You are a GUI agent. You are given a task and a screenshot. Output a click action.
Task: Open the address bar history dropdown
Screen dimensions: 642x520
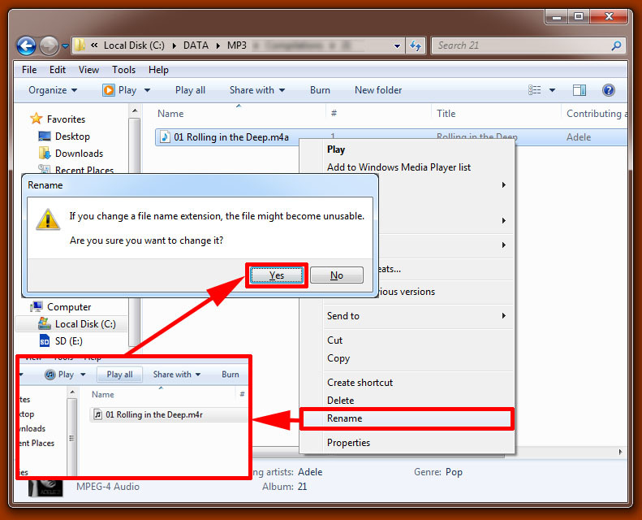(397, 45)
